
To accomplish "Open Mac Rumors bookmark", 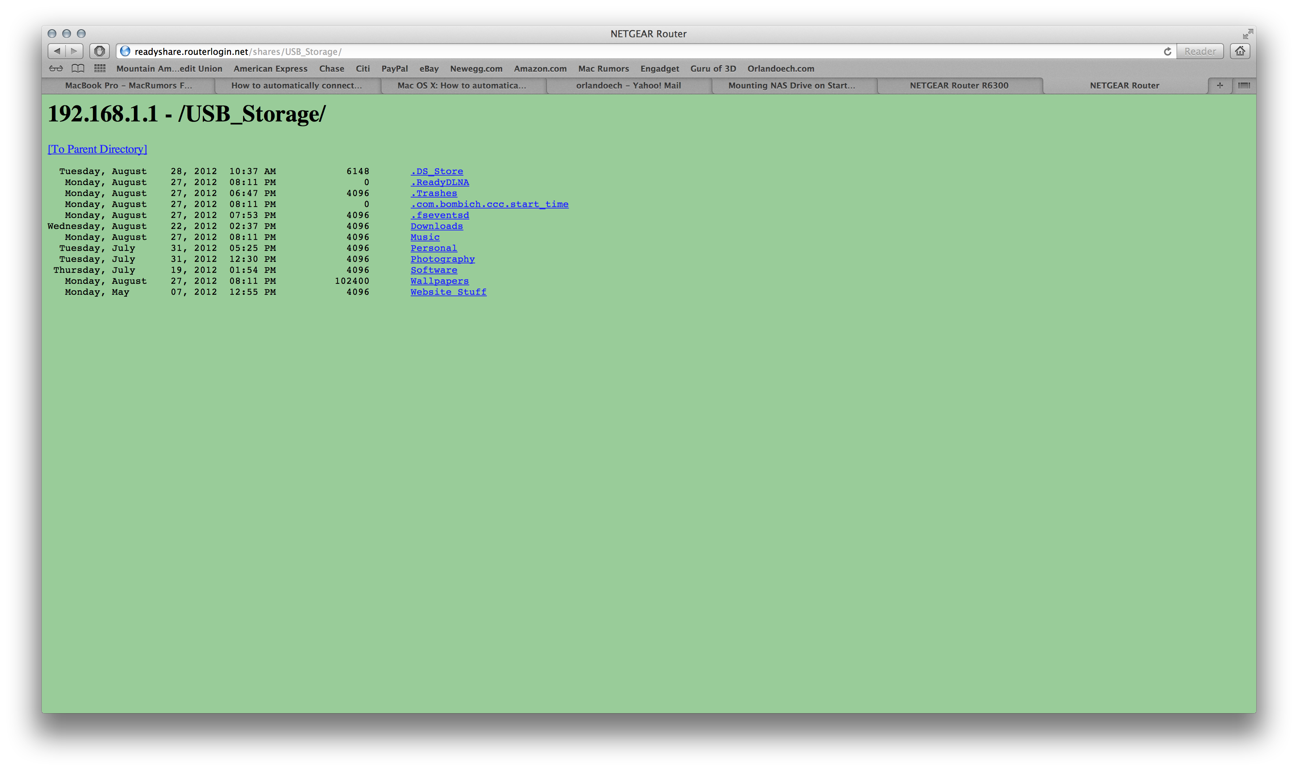I will (604, 69).
